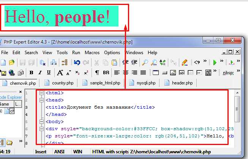This screenshot has height=159, width=248.
Task: Close the Code Explorer panel
Action: (21, 92)
